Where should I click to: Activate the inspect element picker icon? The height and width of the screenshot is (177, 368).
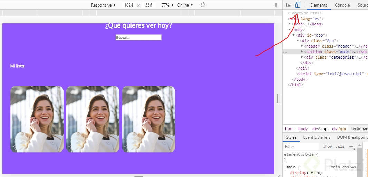289,5
